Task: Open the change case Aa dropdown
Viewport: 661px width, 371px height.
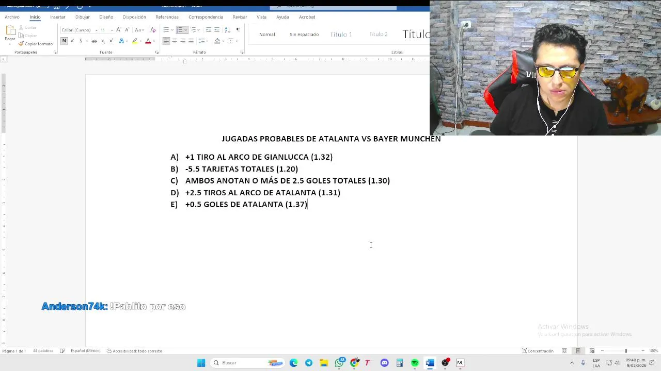Action: (139, 30)
